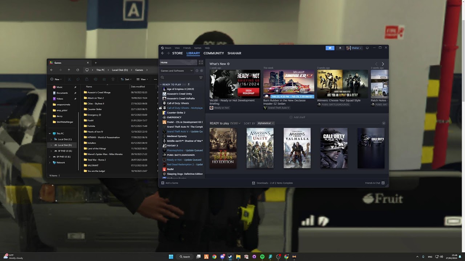Screen dimensions: 465x261
Task: Open Alphabetical sort dropdown
Action: click(x=266, y=123)
